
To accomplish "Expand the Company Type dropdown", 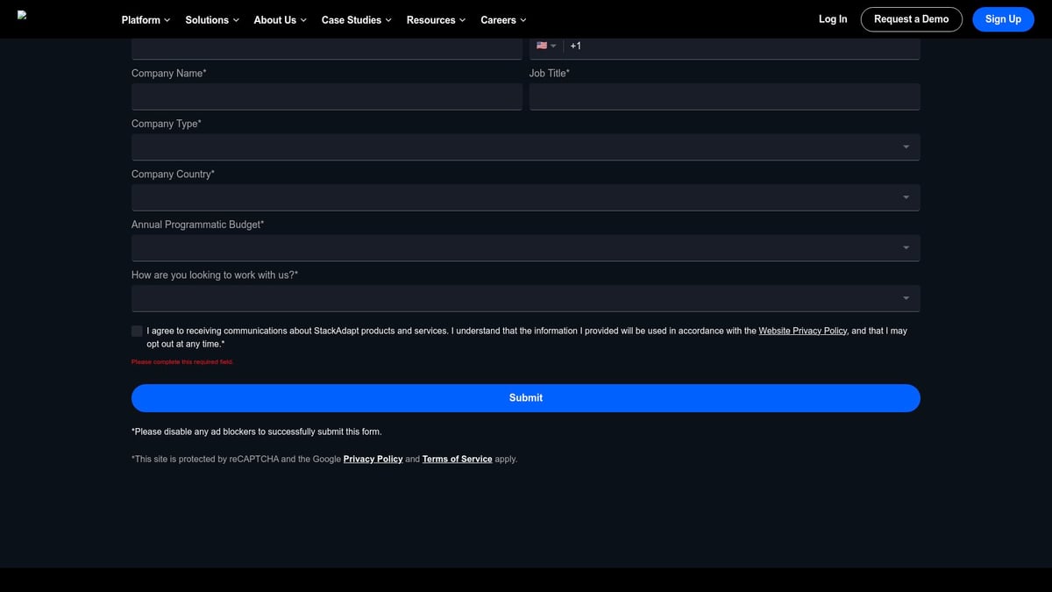I will pyautogui.click(x=525, y=147).
